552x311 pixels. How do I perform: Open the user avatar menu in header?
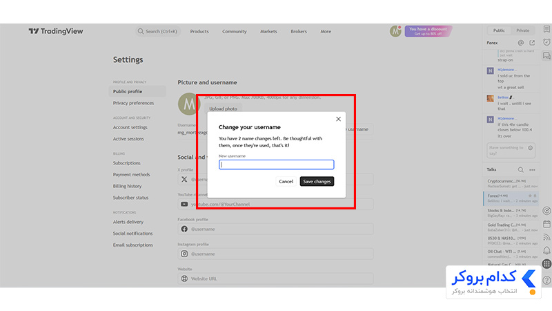pos(395,31)
